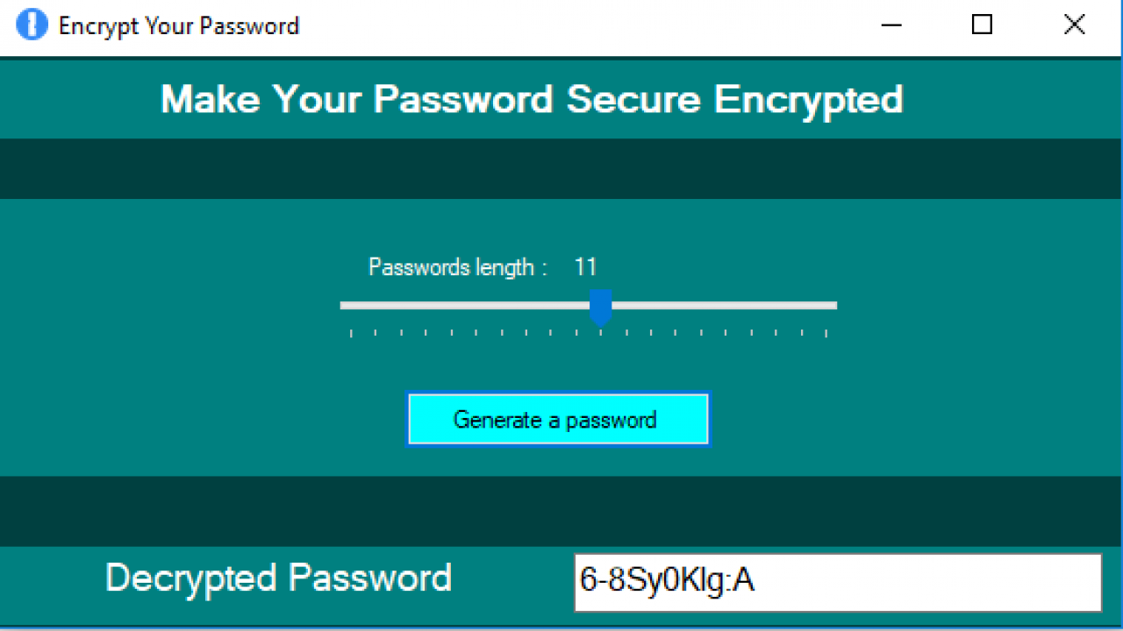Click the generated text '6-8Sy0Klg:A'
The height and width of the screenshot is (631, 1123).
coord(668,580)
